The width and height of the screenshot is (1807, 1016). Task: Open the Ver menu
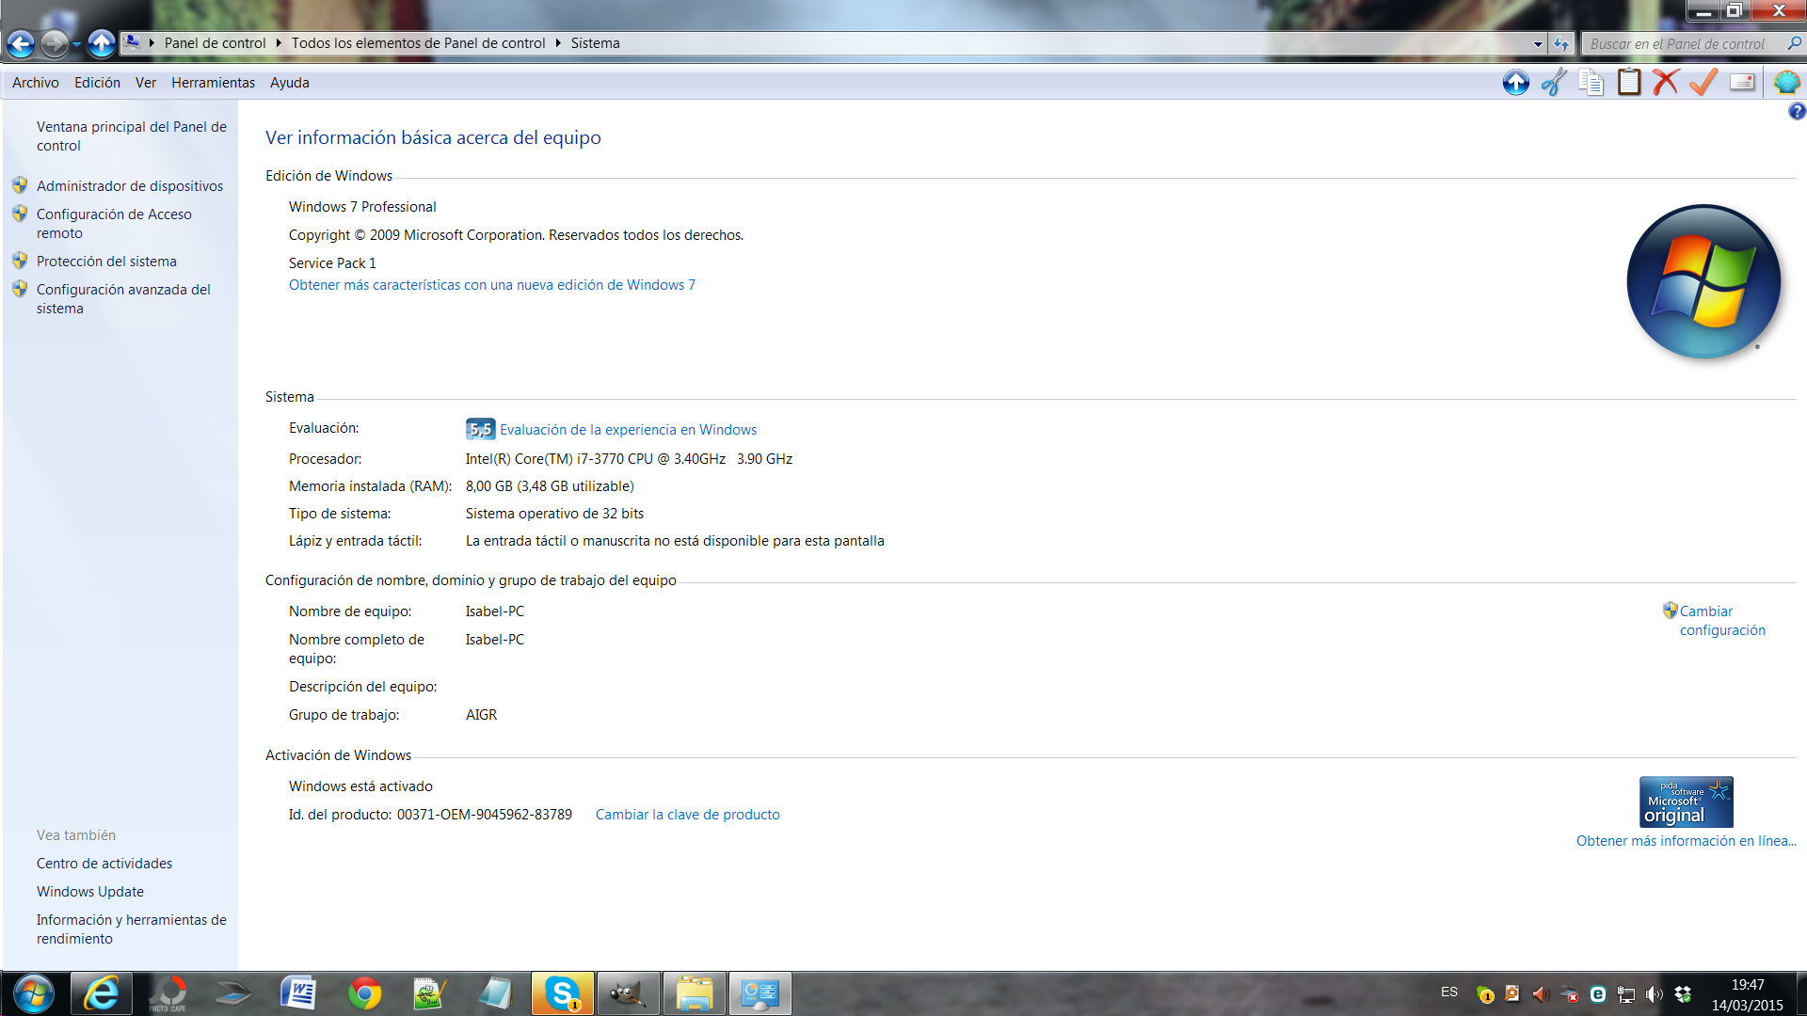click(146, 83)
